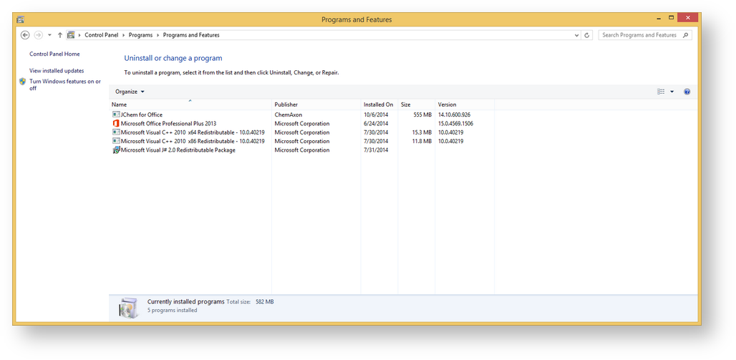
Task: Select the JChem for Office entry
Action: 142,115
